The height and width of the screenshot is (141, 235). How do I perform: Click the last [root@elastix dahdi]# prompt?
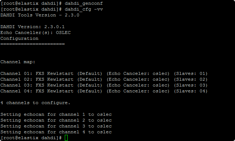pos(31,138)
